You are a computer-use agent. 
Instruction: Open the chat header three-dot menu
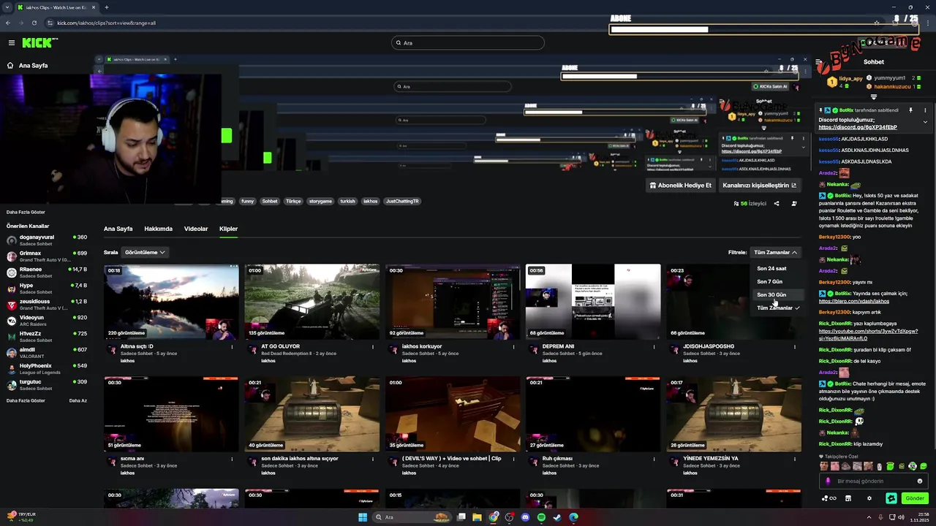tap(925, 110)
